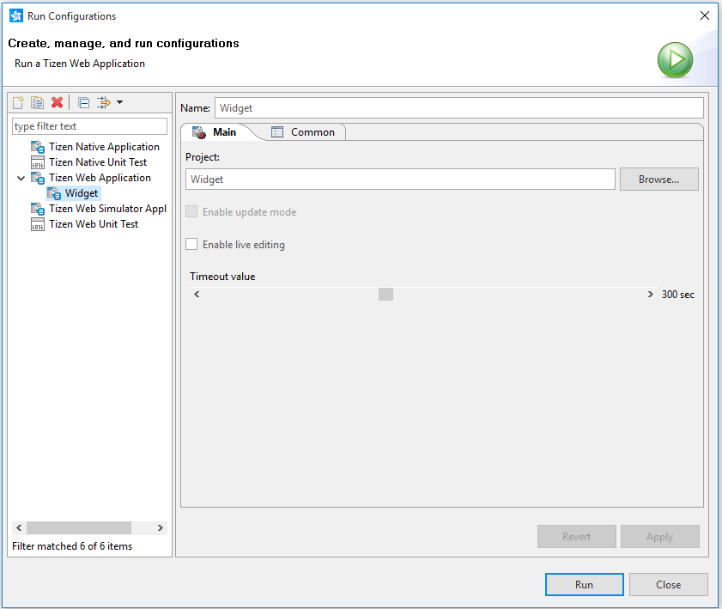This screenshot has width=722, height=609.
Task: Click the Tizen Web Simulator Application icon
Action: coord(38,209)
